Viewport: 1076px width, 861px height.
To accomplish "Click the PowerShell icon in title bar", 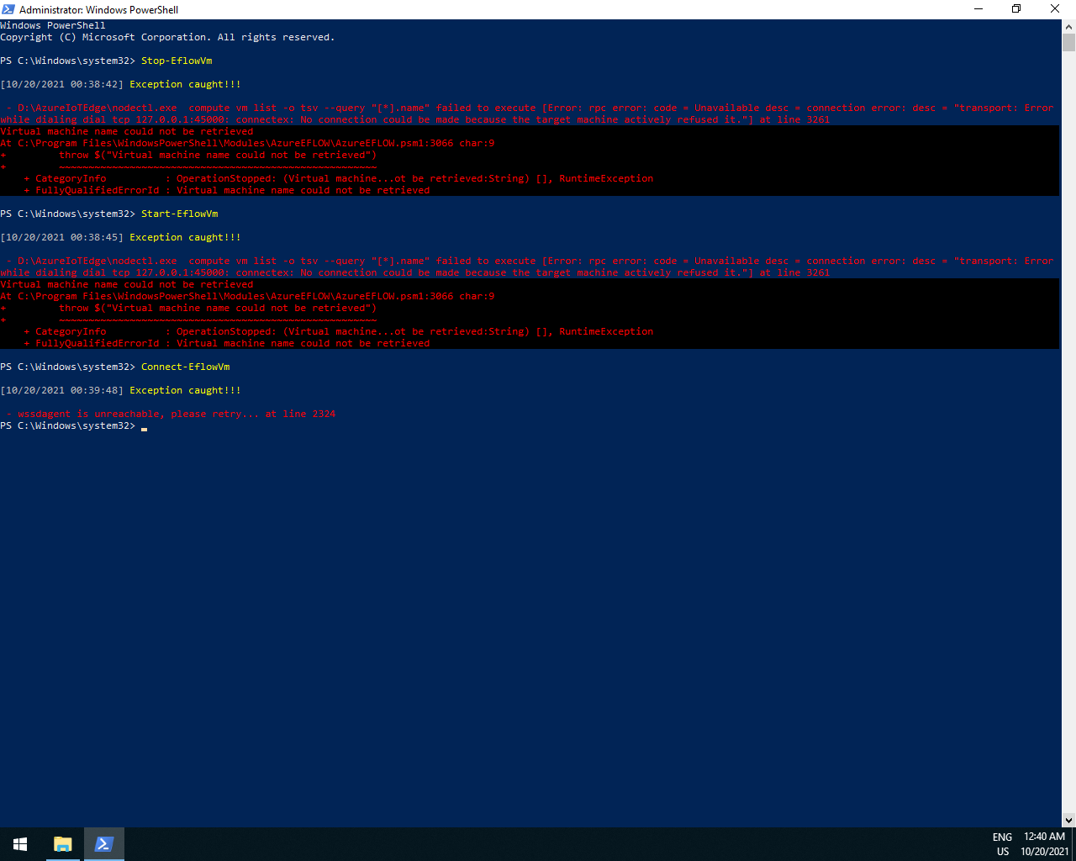I will [x=8, y=9].
